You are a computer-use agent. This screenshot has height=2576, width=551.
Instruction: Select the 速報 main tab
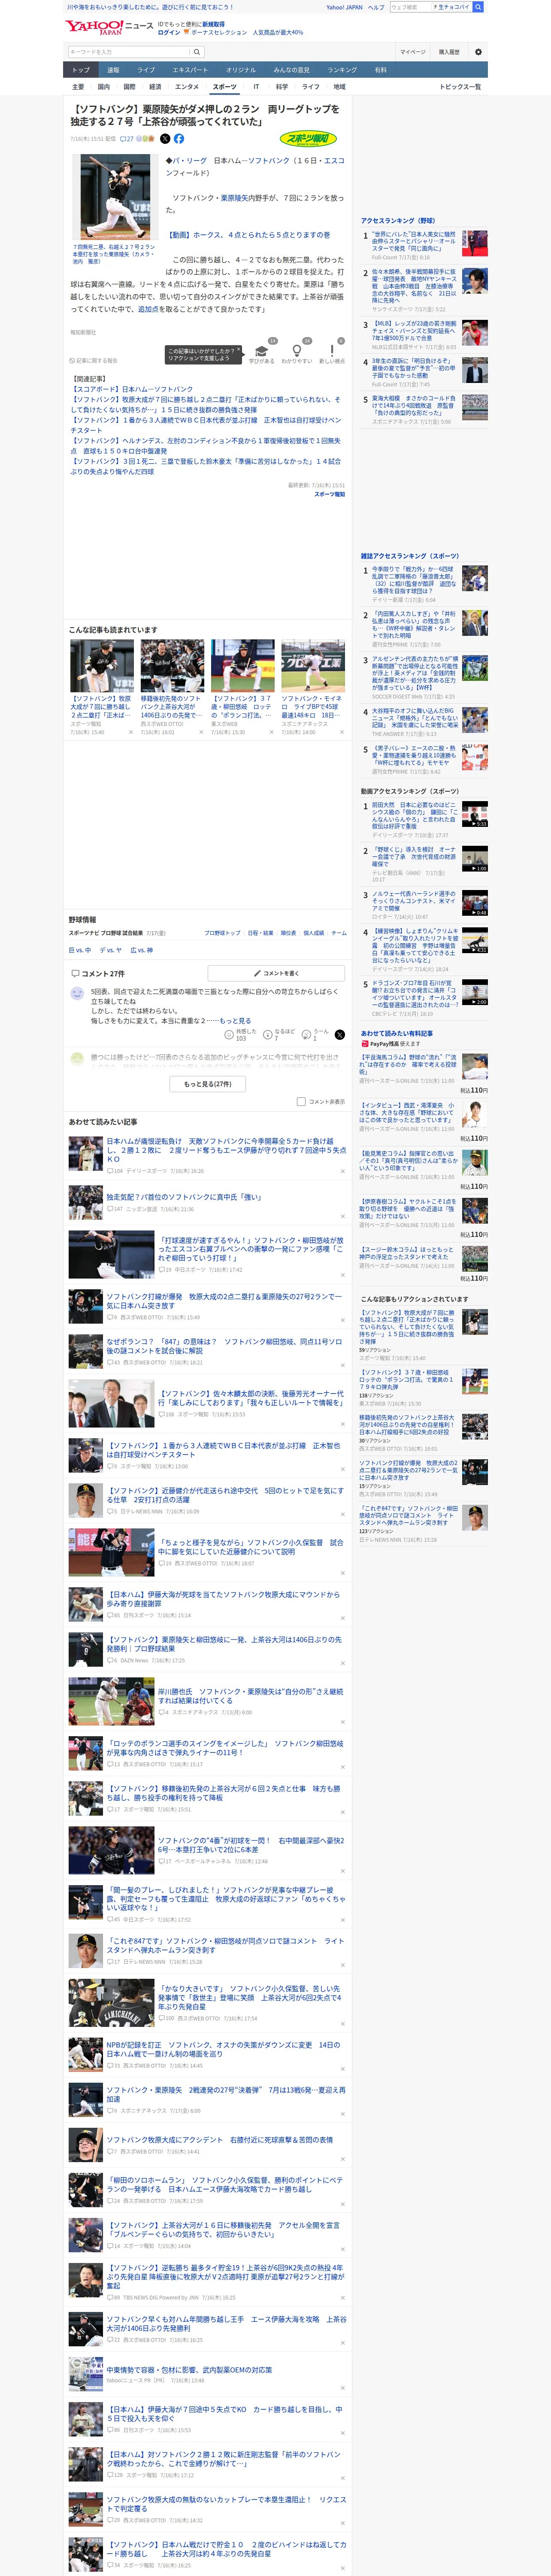(x=113, y=70)
